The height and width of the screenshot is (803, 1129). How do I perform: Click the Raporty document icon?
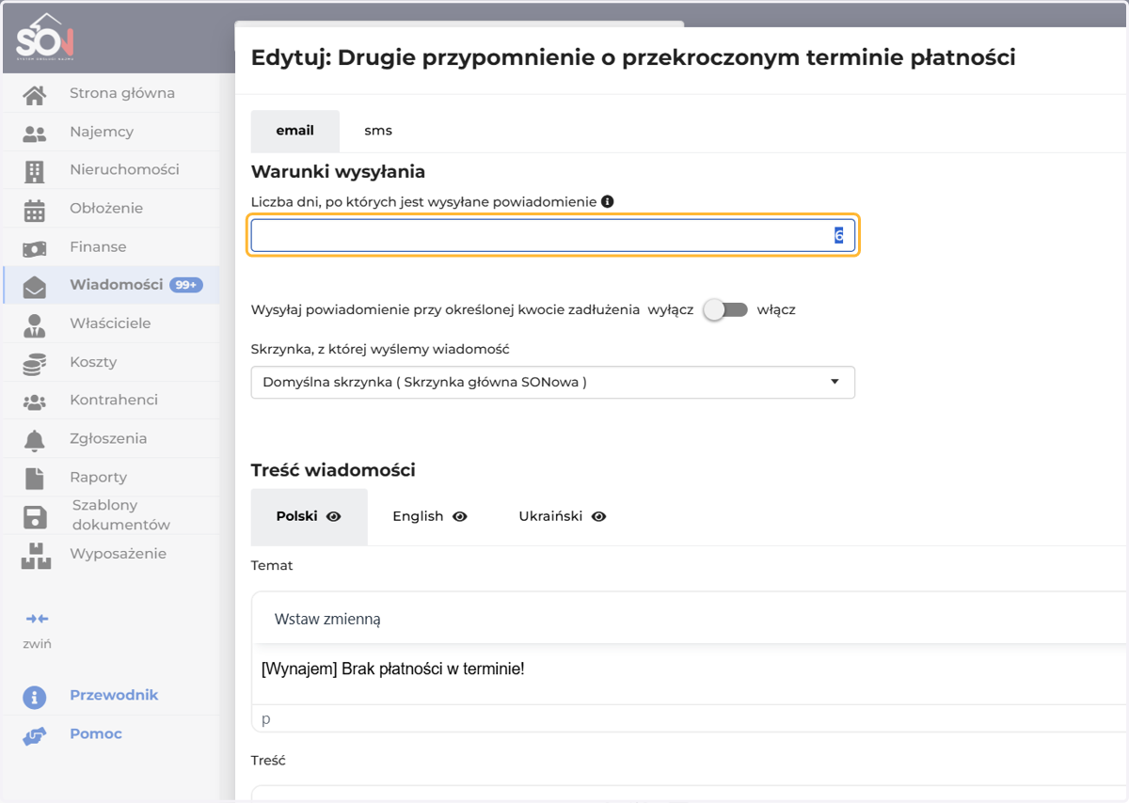(x=35, y=479)
